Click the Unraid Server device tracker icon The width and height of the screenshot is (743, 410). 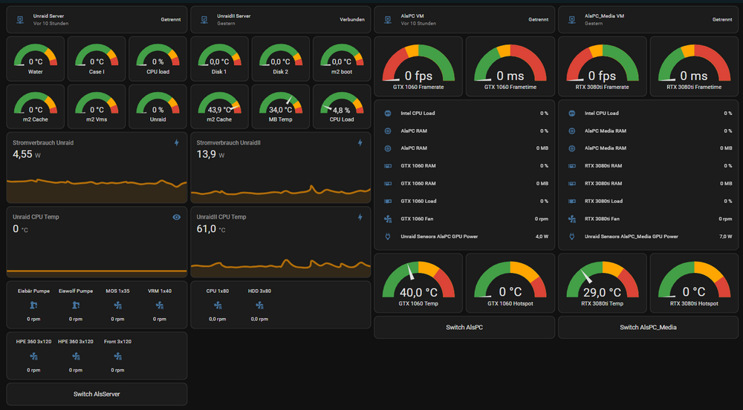click(20, 19)
